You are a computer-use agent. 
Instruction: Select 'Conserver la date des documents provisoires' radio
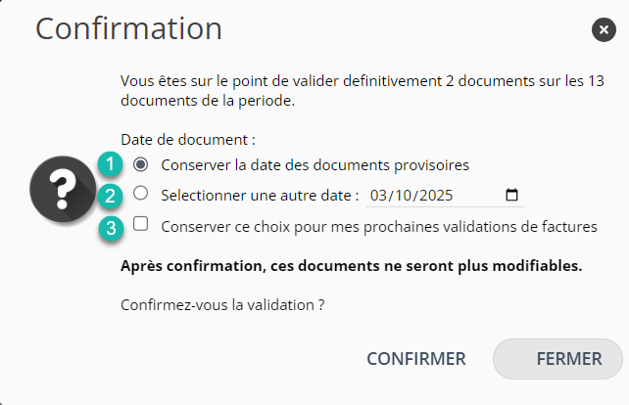click(x=141, y=163)
